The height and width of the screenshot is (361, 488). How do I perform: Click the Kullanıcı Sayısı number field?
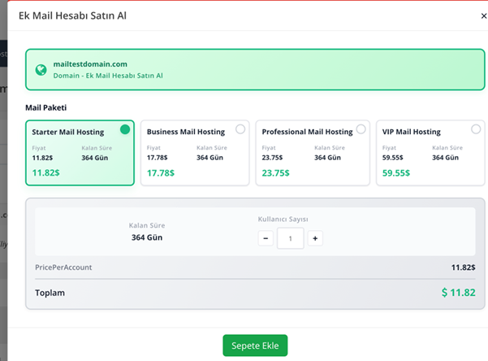[x=290, y=238]
